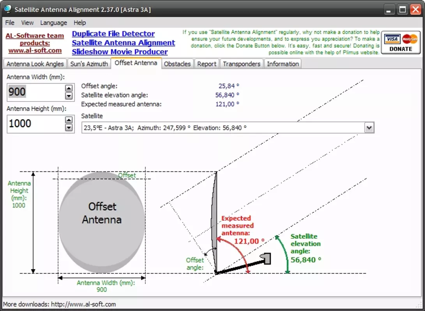Open the Report tab
The image size is (425, 311).
coord(207,64)
